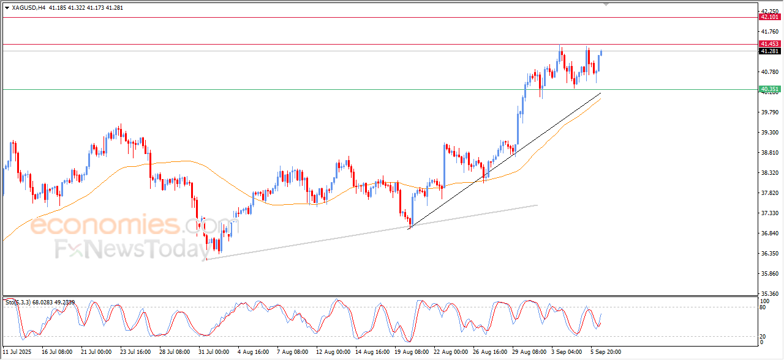This screenshot has width=784, height=360.
Task: Click the 5 Sep 20:00 time label
Action: pos(606,352)
